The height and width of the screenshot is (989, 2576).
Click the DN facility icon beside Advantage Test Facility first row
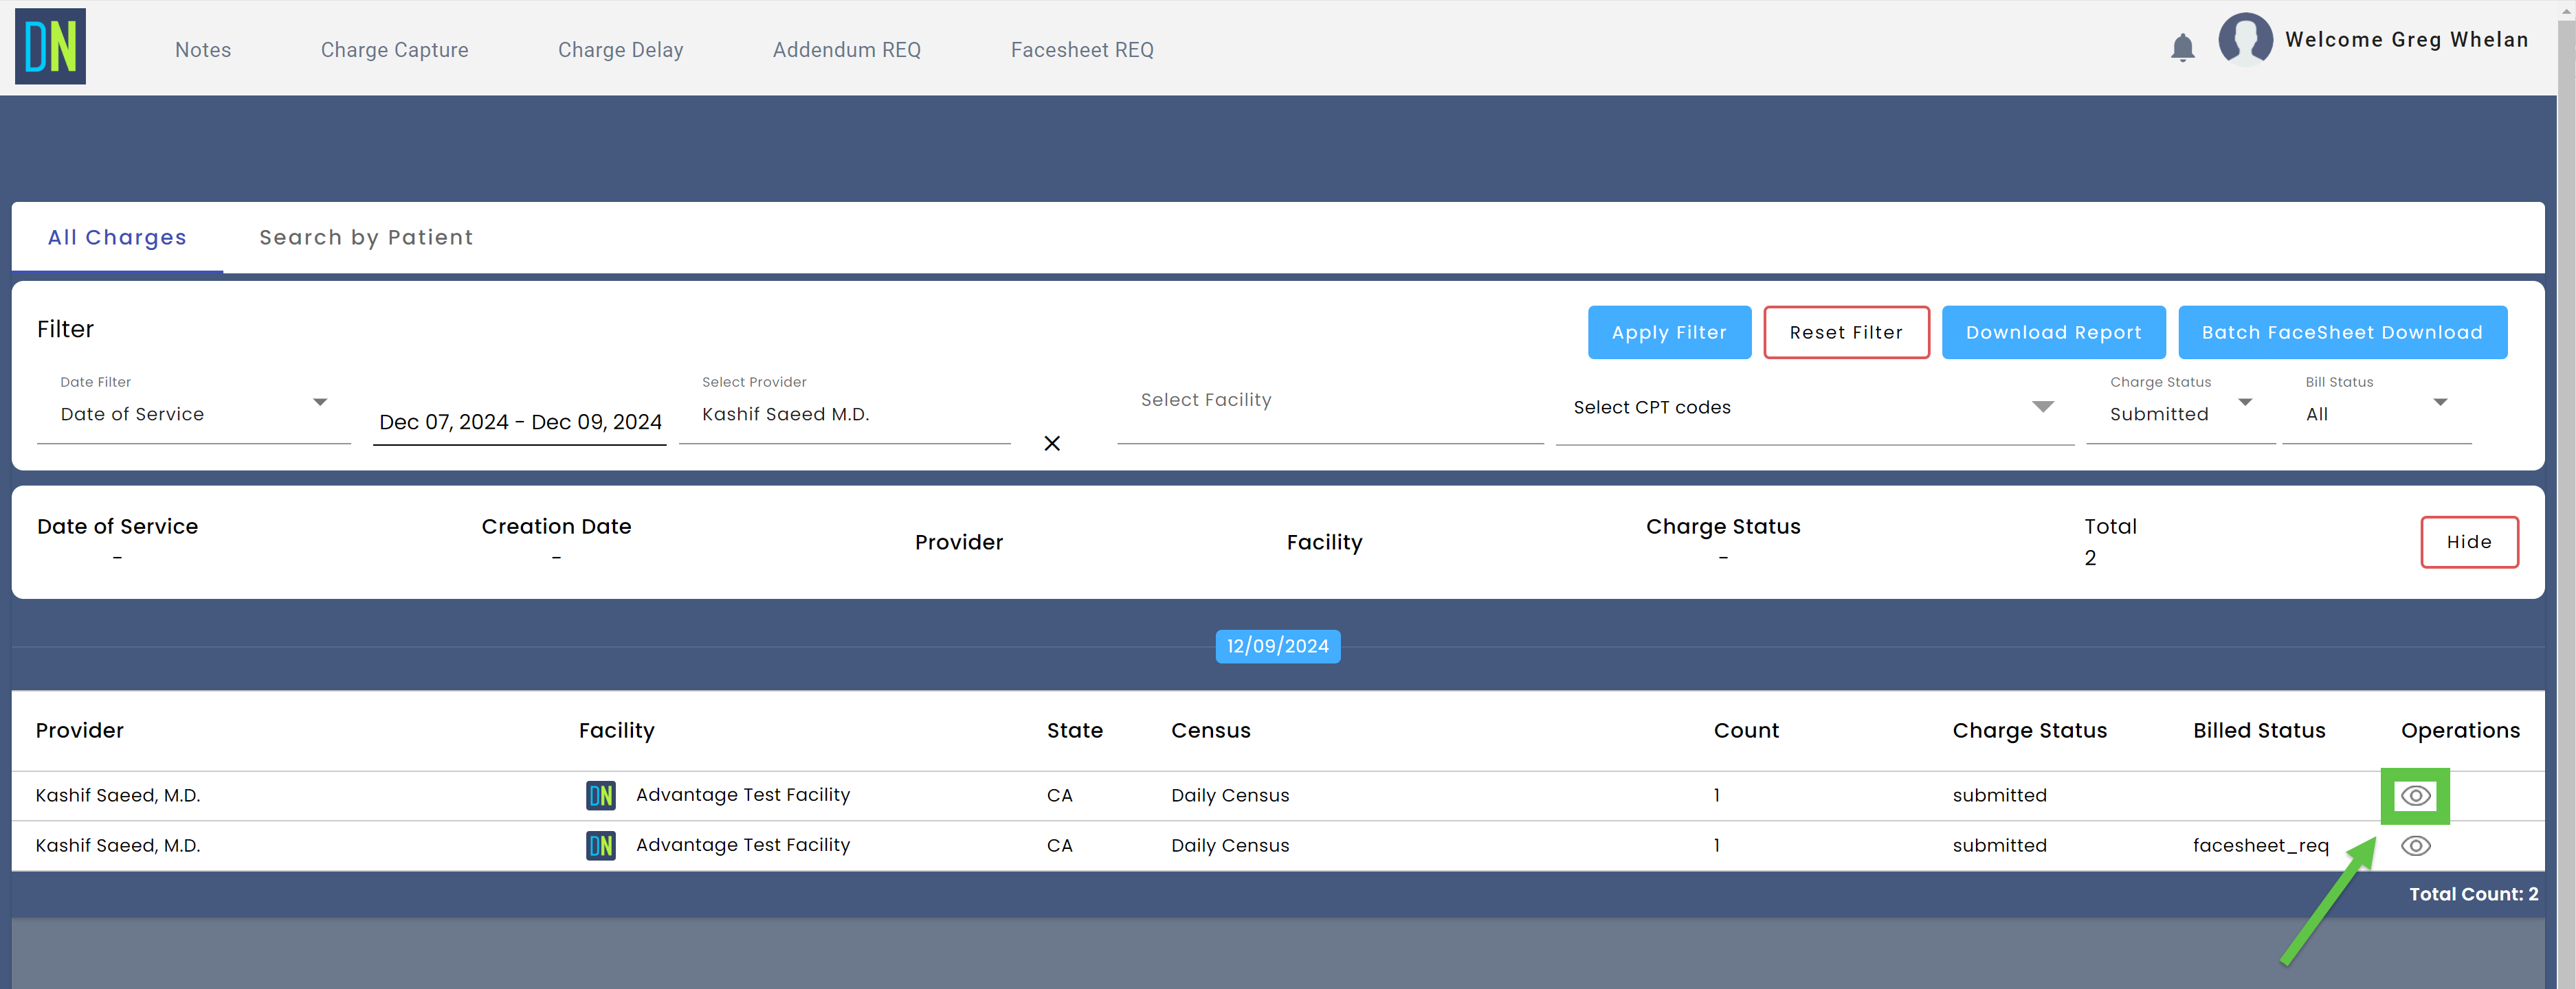click(602, 795)
